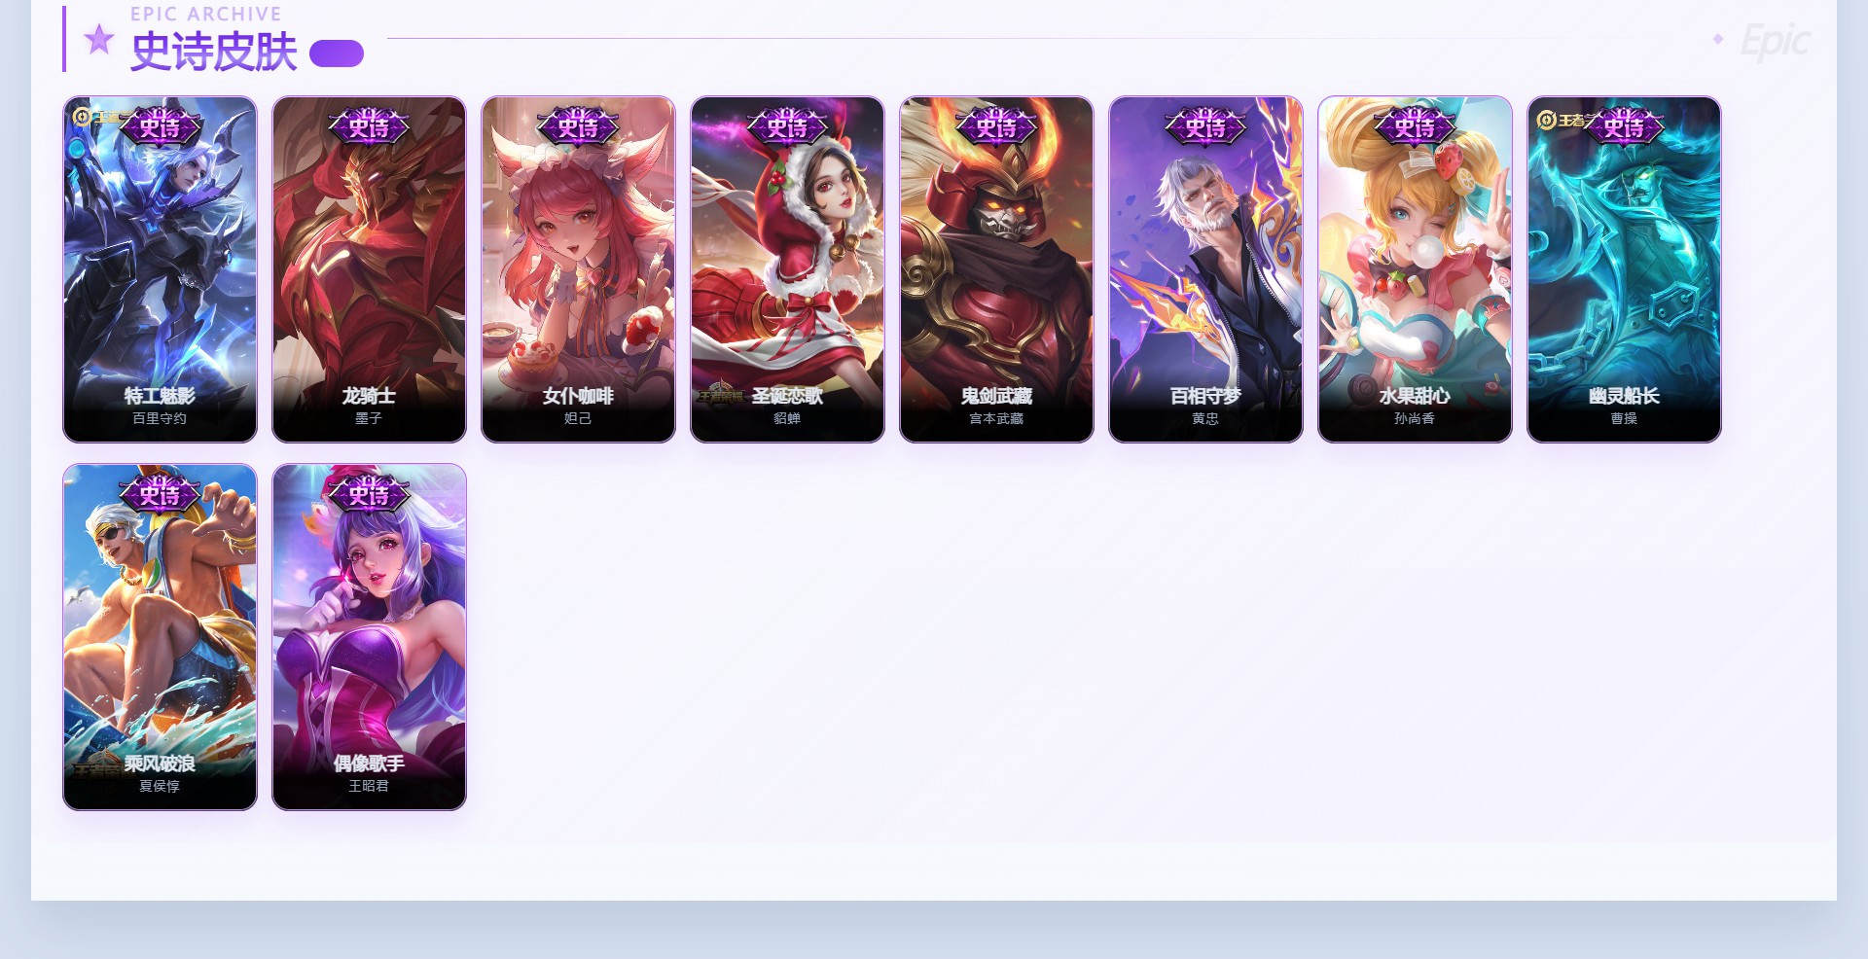Click the purple star icon beside 史诗皮肤
Viewport: 1868px width, 959px height.
(99, 40)
